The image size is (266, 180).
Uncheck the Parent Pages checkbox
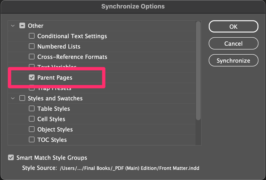coord(32,77)
